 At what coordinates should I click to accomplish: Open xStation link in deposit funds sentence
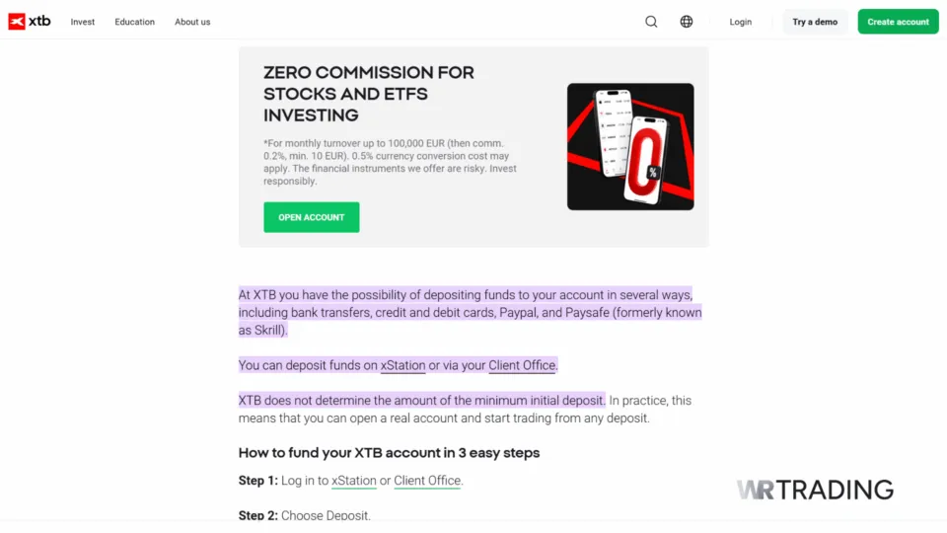pyautogui.click(x=402, y=365)
